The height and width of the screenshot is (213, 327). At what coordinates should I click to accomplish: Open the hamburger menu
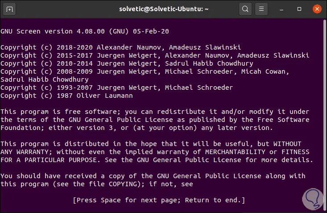(x=261, y=9)
